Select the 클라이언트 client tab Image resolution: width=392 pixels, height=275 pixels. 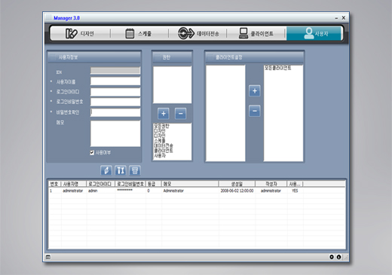point(256,33)
